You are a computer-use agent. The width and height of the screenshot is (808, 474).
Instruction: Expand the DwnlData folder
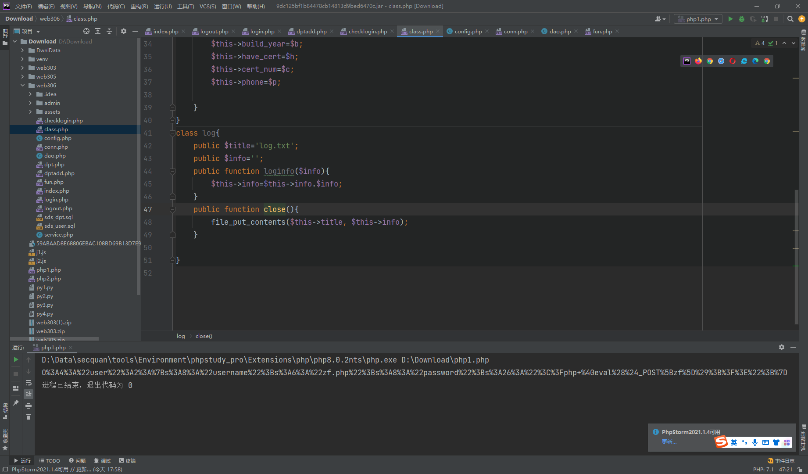pyautogui.click(x=22, y=50)
